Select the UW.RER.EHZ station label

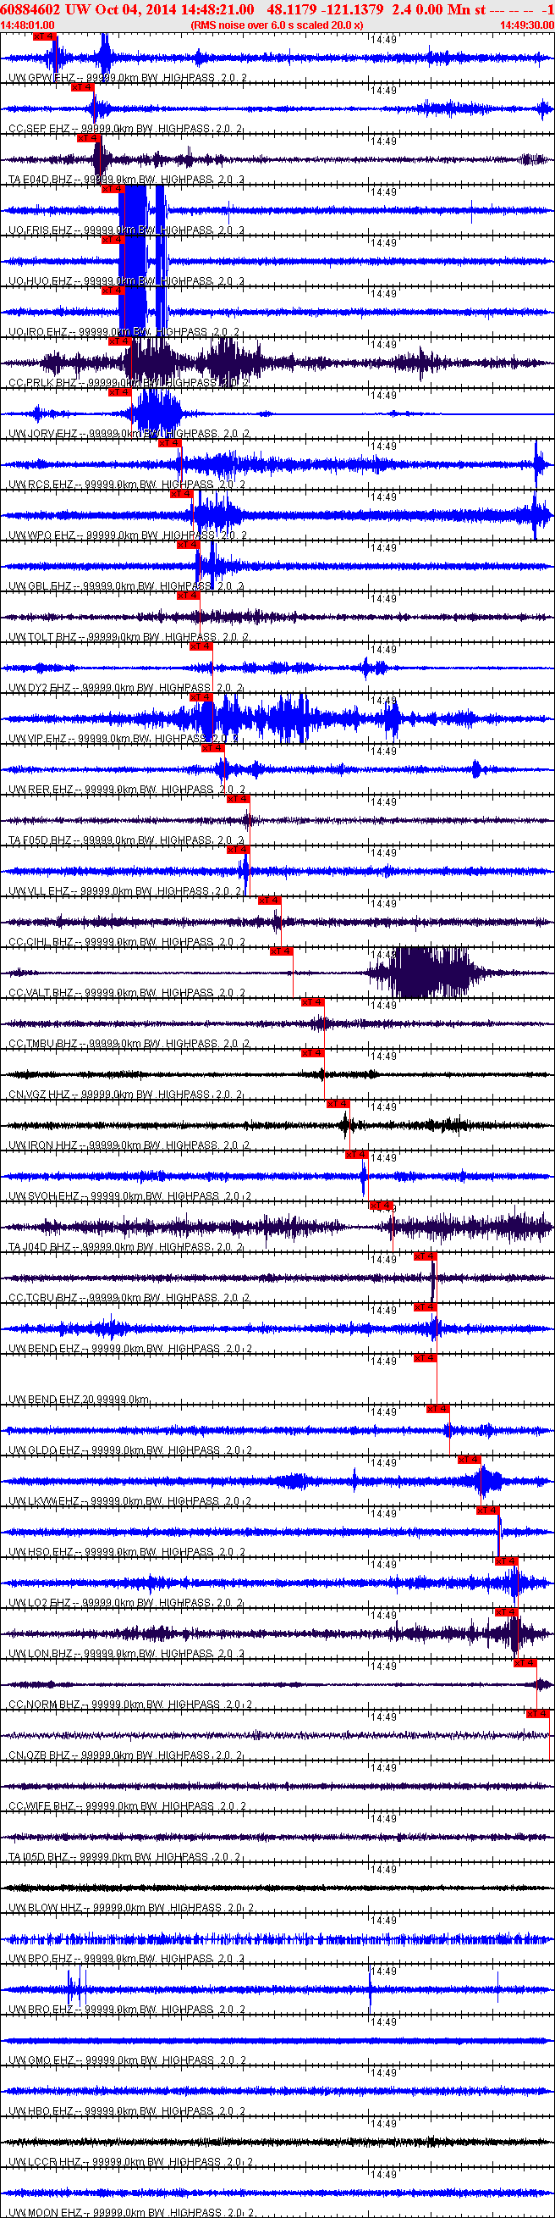click(128, 790)
